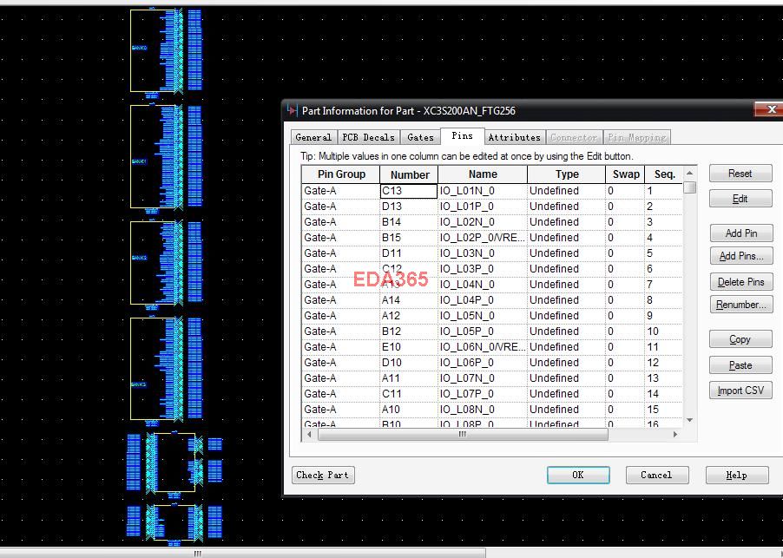Select the C11 pin number cell

(409, 394)
